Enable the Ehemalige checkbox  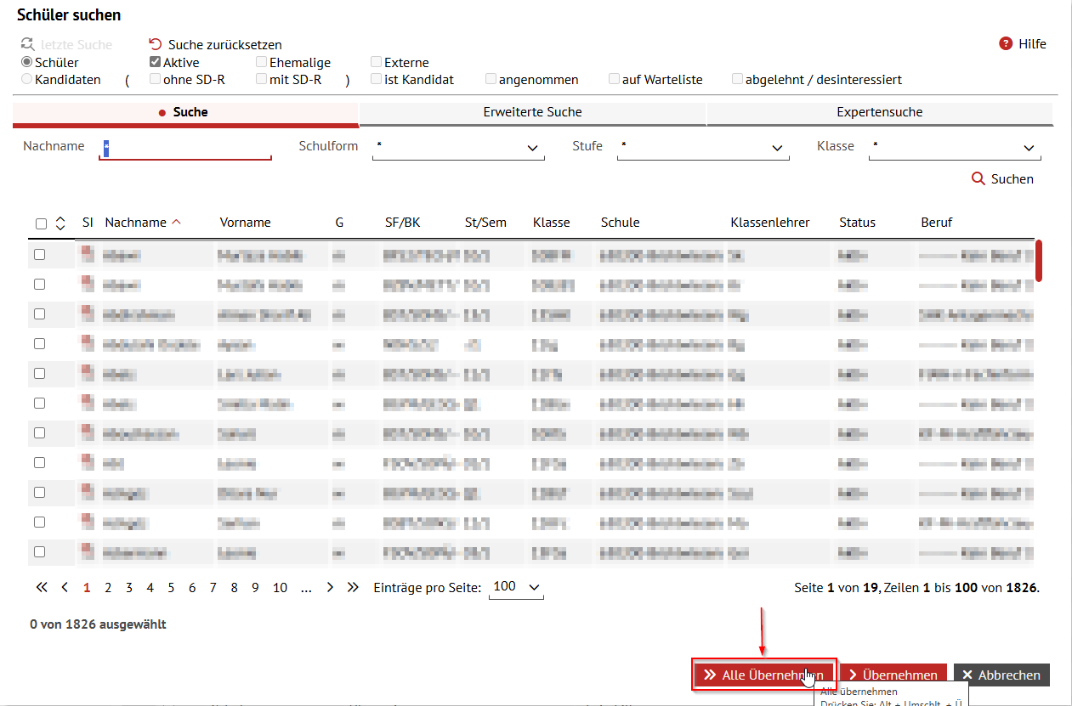point(261,61)
